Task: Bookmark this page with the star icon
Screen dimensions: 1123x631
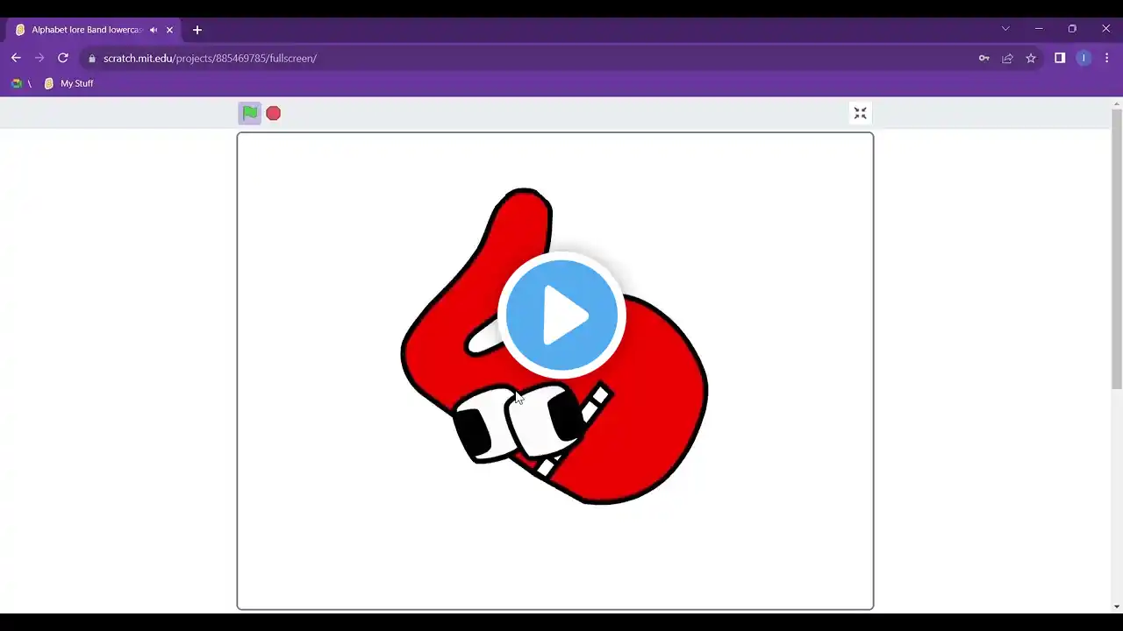Action: pyautogui.click(x=1031, y=58)
